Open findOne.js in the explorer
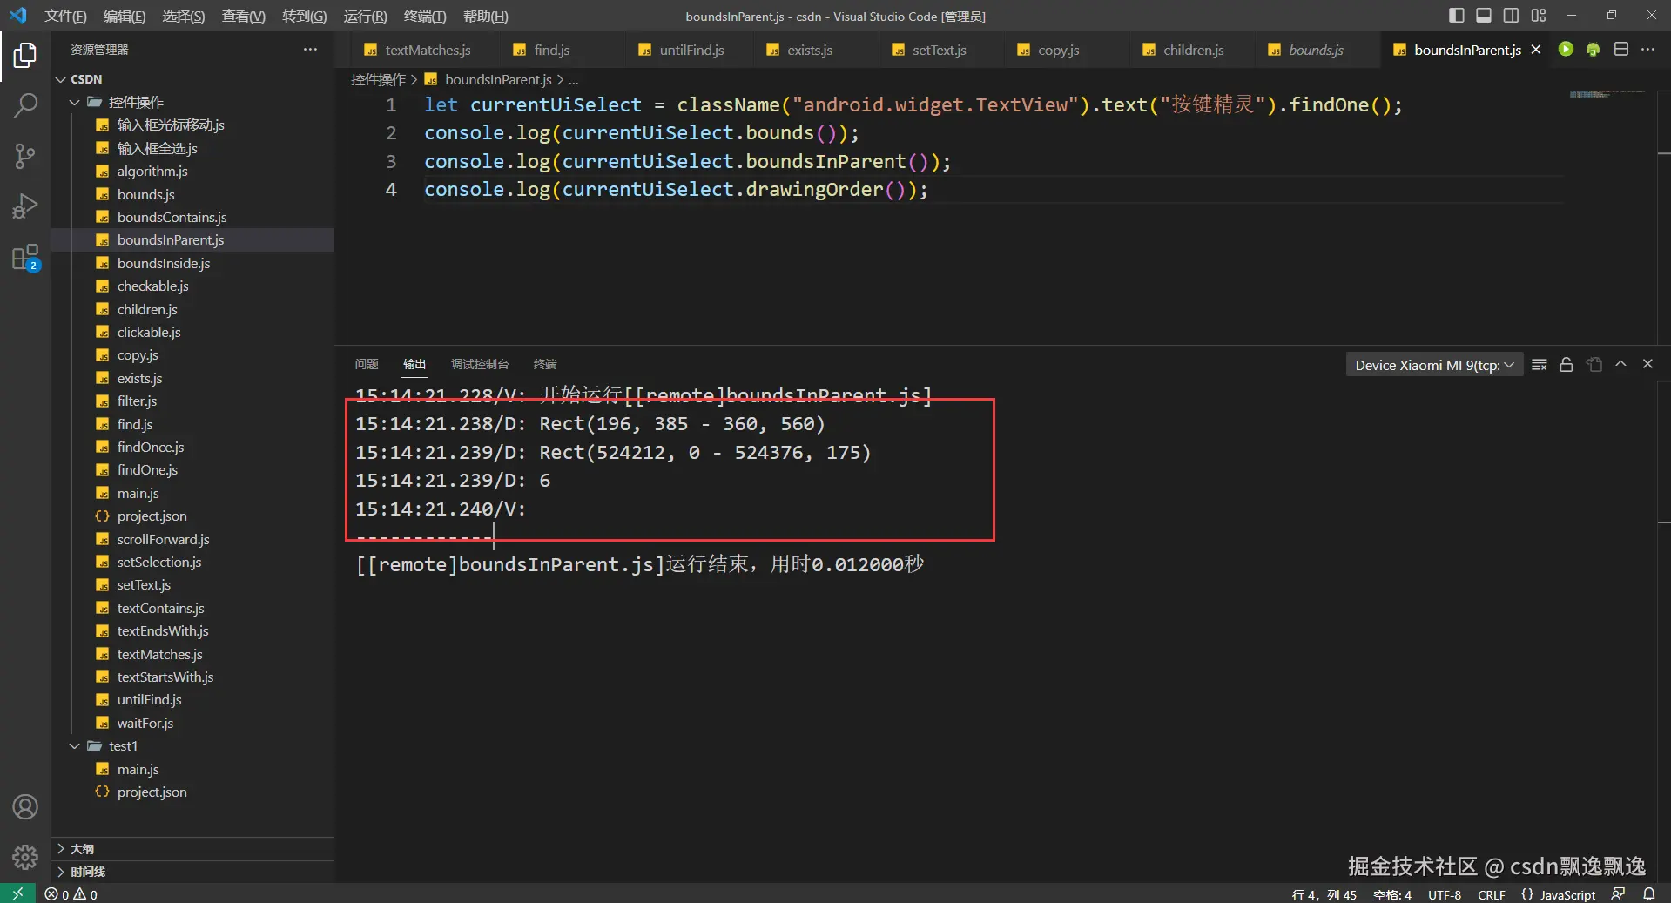 [147, 470]
